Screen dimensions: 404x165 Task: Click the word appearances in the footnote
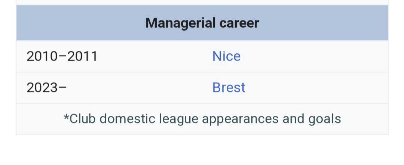click(x=240, y=119)
